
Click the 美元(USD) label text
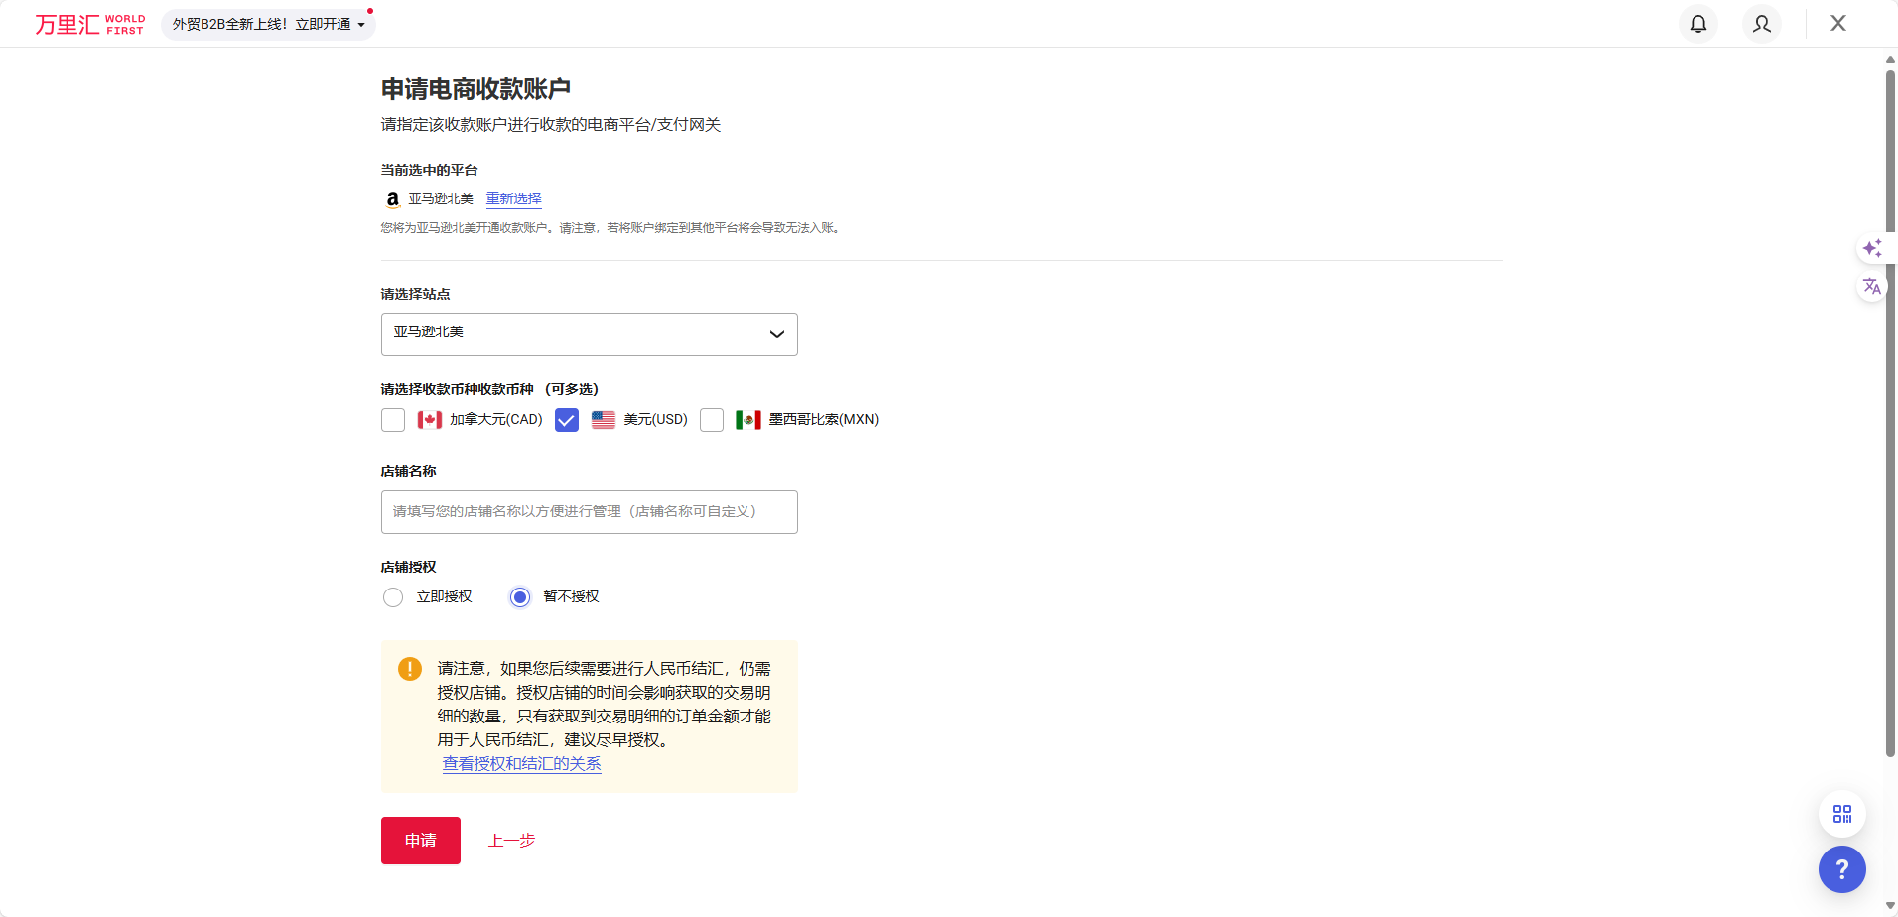point(655,420)
